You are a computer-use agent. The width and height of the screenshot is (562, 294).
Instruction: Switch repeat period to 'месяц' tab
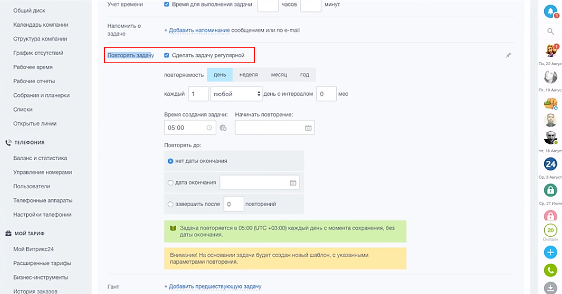(x=279, y=75)
